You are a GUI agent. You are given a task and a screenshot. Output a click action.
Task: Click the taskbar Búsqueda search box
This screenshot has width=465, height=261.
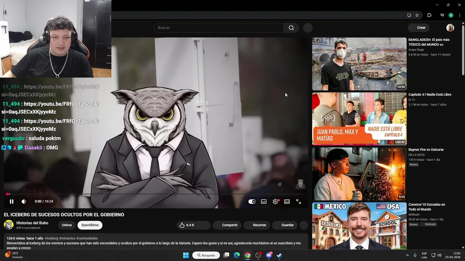tap(206, 255)
